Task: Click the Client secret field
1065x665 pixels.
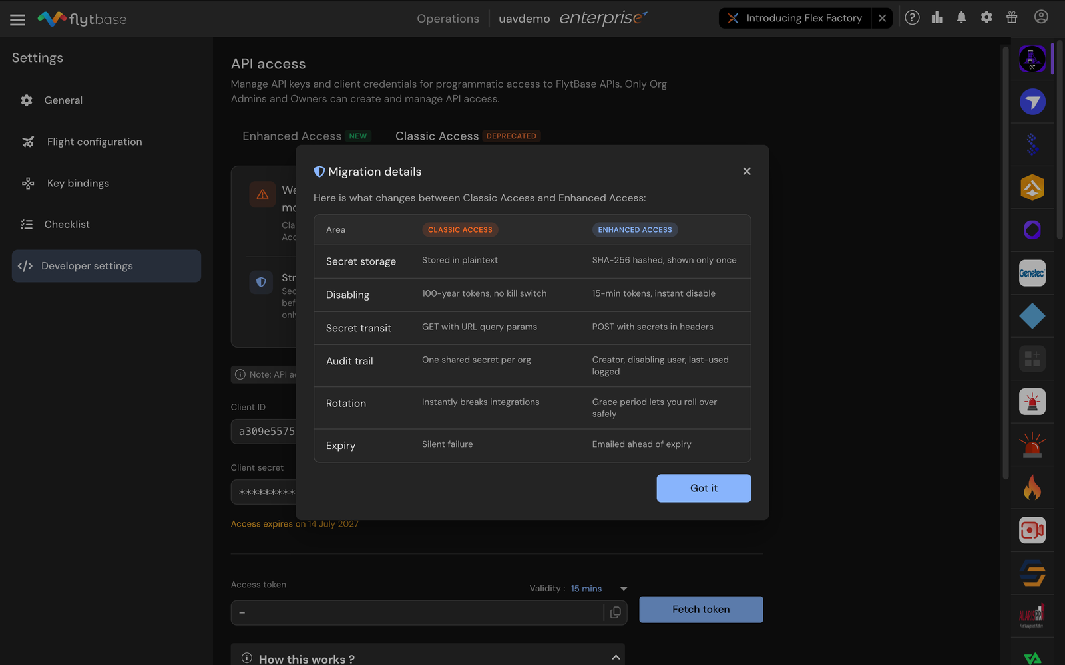Action: [x=264, y=492]
